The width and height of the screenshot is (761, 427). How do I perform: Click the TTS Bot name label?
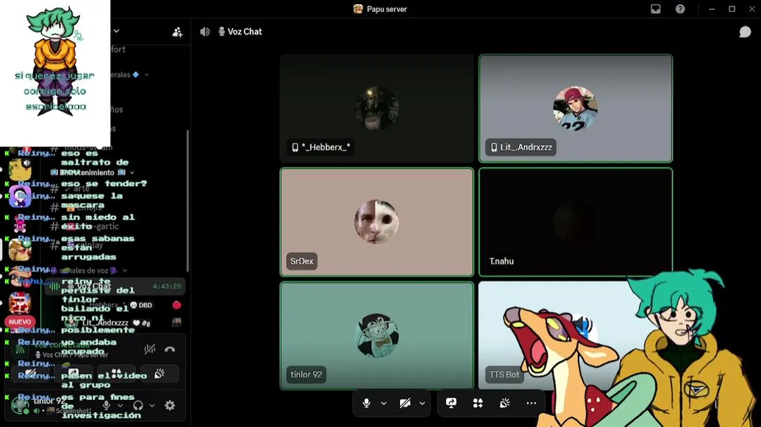(x=504, y=375)
